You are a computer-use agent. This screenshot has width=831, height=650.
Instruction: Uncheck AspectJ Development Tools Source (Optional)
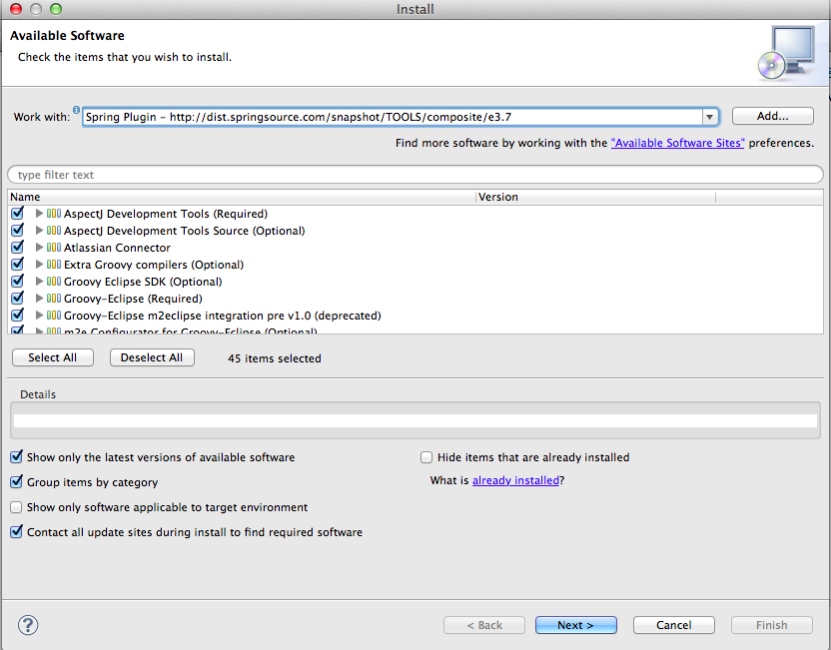(18, 230)
